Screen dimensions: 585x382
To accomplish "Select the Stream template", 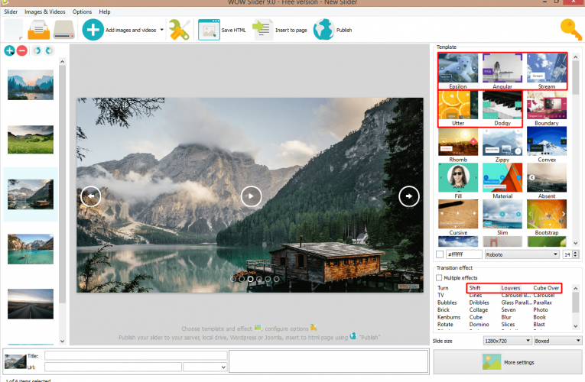I will click(547, 71).
